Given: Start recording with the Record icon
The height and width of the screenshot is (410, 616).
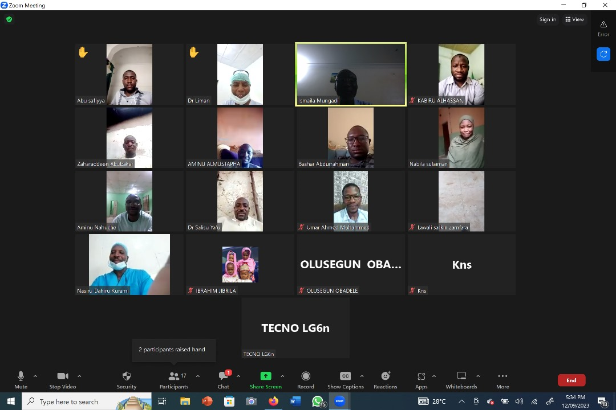Looking at the screenshot, I should click(306, 376).
